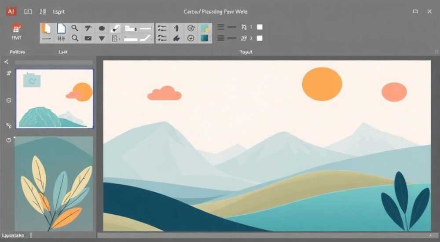Select the orange-edged document icon
Screen dimensions: 440x242
47,28
